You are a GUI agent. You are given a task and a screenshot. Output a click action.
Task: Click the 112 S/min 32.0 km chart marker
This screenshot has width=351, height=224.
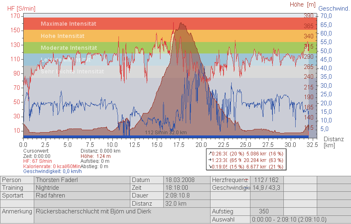166,133
